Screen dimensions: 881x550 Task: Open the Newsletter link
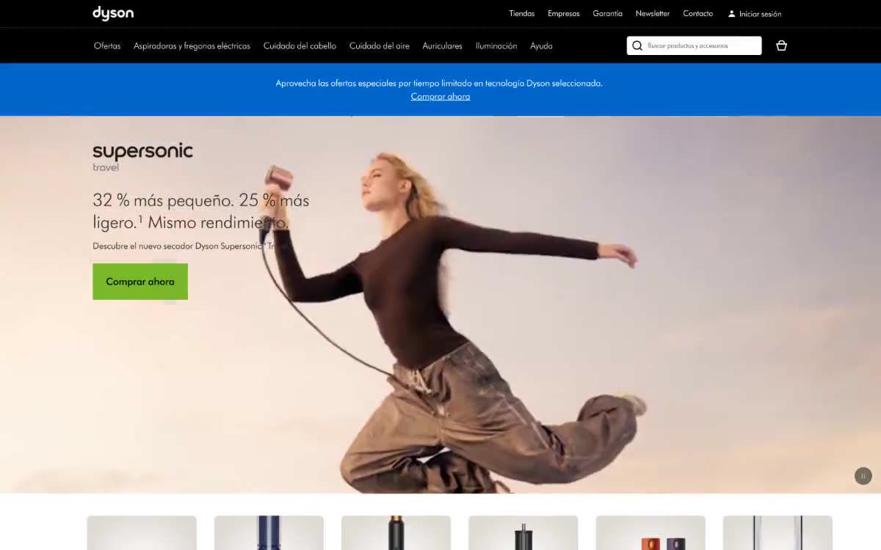click(x=653, y=14)
